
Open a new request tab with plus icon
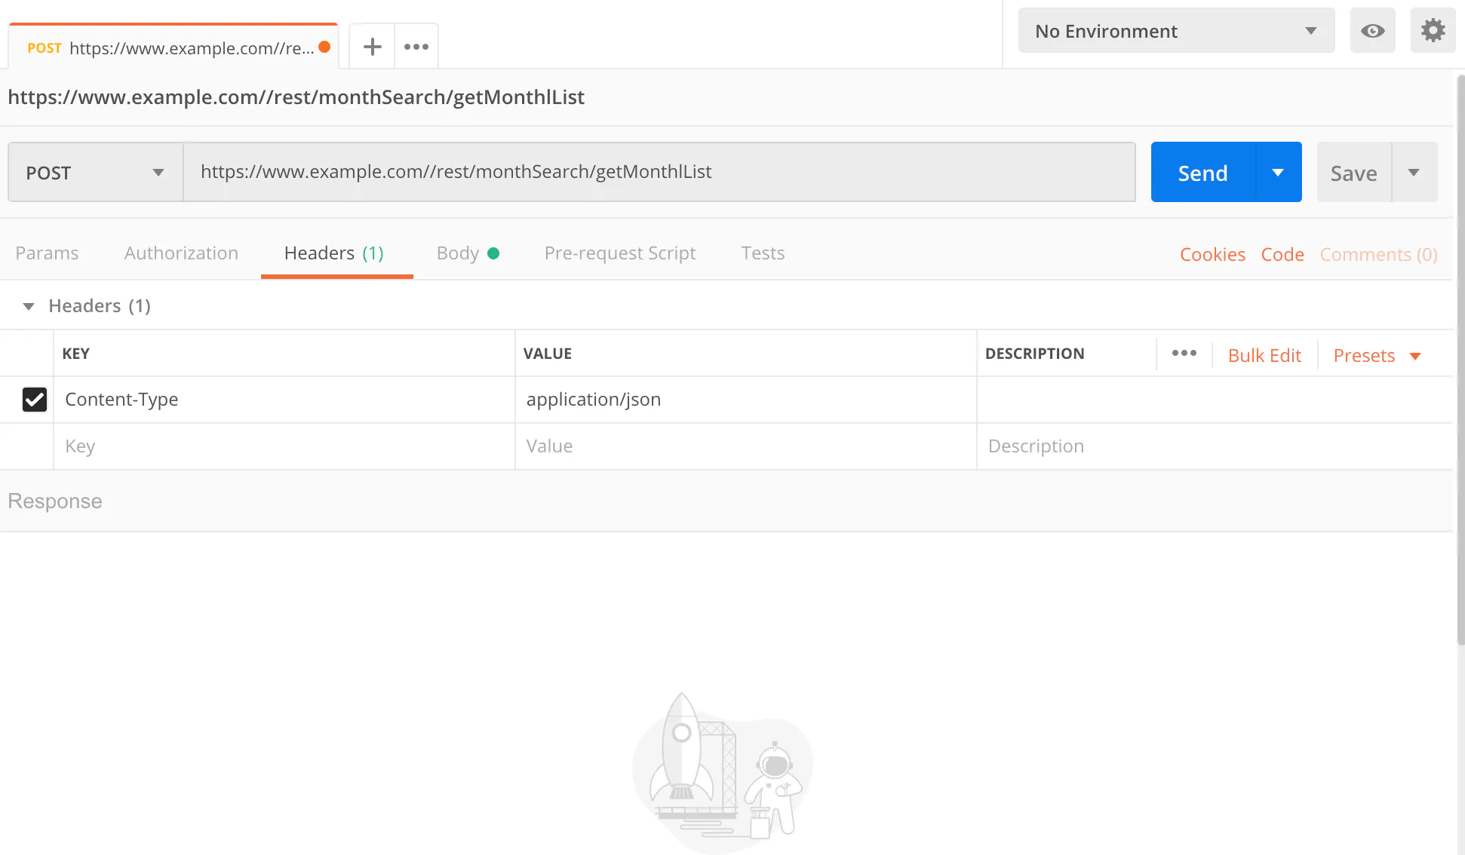(x=372, y=47)
